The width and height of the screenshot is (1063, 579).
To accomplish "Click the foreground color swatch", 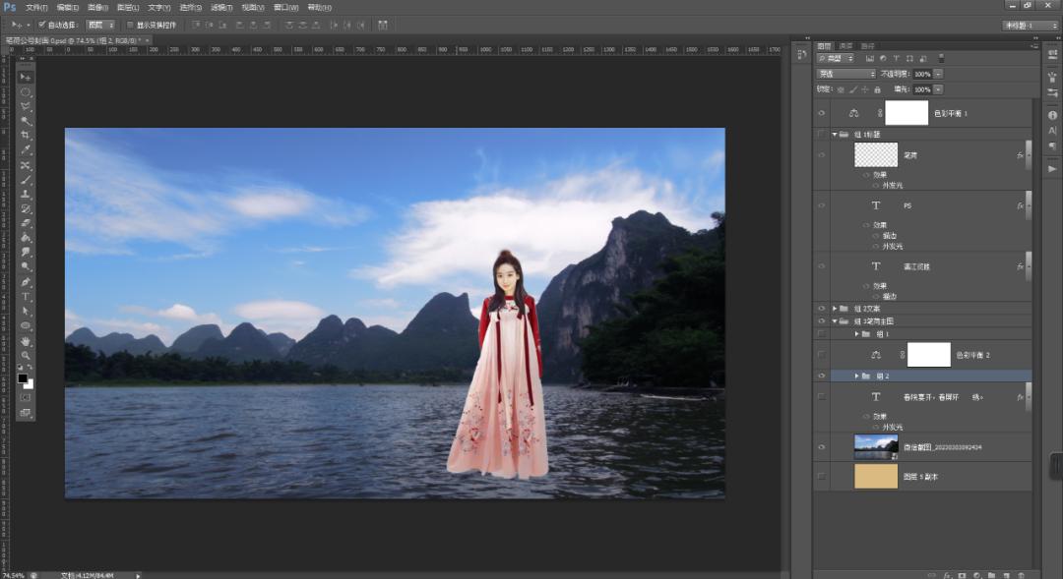I will (x=22, y=377).
